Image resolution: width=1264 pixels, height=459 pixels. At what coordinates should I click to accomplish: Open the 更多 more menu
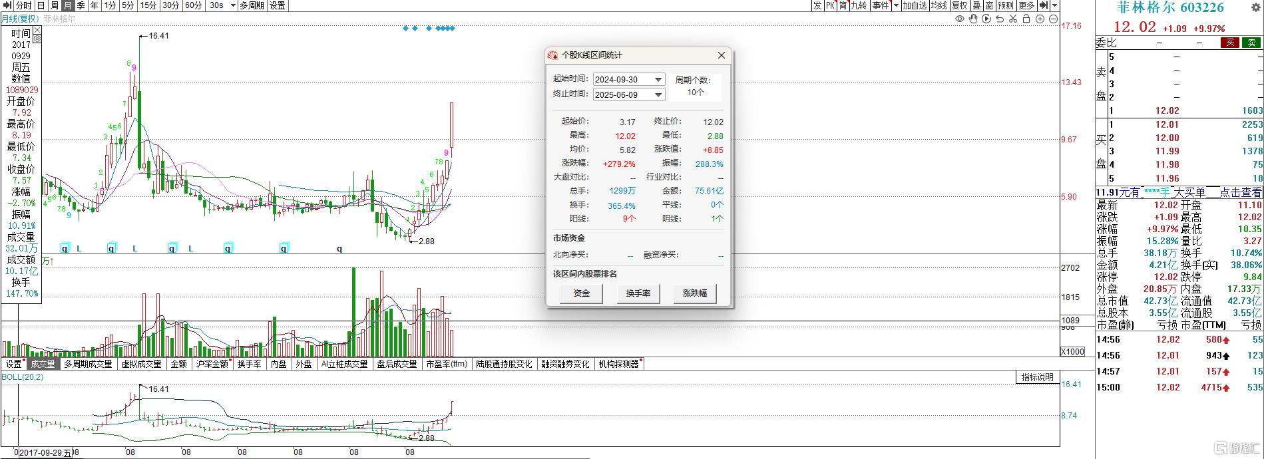pos(1027,5)
